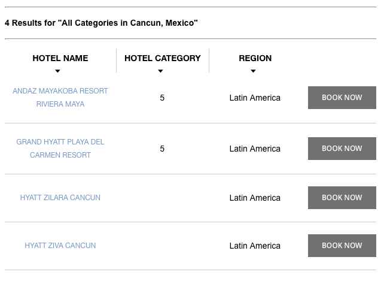384x281 pixels.
Task: Click Latin America region of Hyatt Zilara
Action: pos(255,198)
